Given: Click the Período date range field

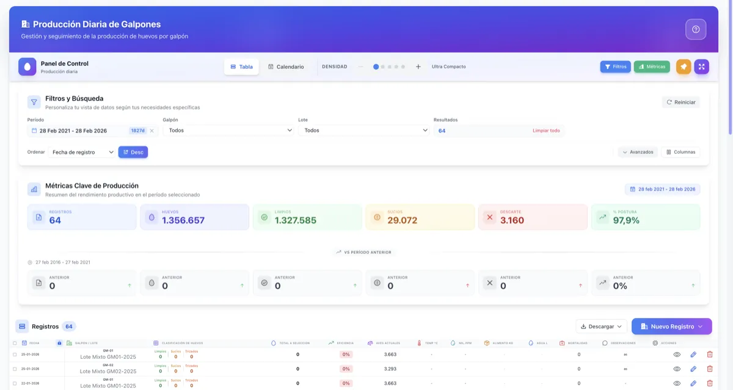Looking at the screenshot, I should coord(92,131).
